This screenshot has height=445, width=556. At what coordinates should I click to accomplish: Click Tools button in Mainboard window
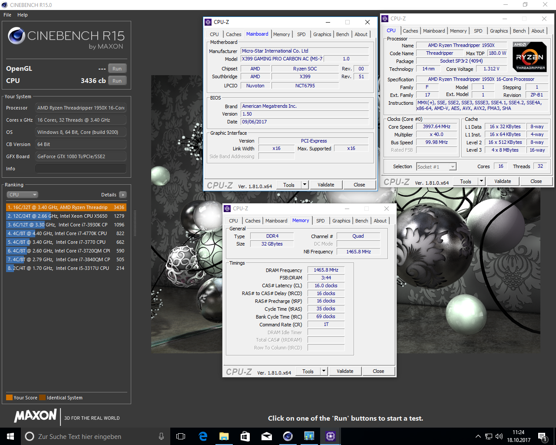point(289,185)
